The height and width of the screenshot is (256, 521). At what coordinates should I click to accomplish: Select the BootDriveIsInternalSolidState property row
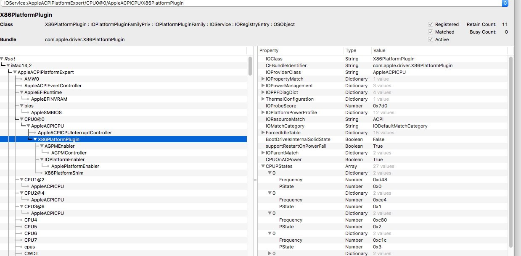(383, 139)
